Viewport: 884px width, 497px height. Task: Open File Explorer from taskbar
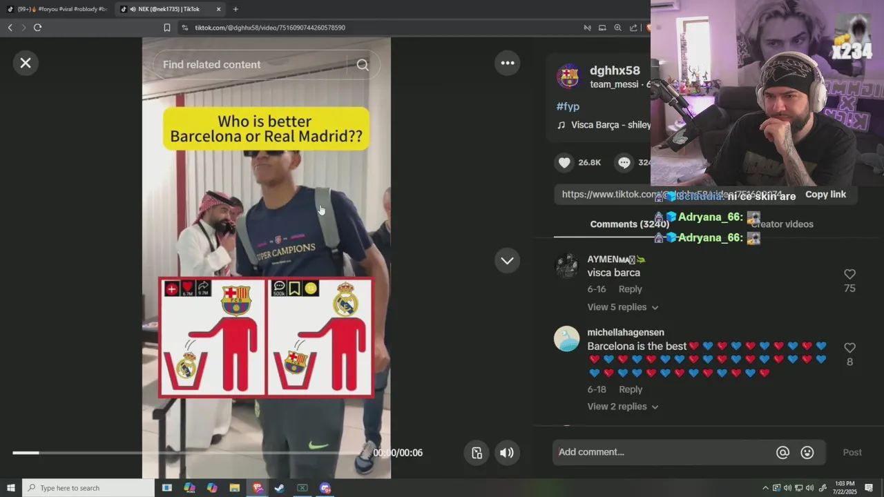coord(234,488)
